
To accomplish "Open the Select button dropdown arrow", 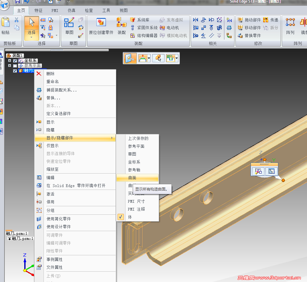I will pos(31,37).
